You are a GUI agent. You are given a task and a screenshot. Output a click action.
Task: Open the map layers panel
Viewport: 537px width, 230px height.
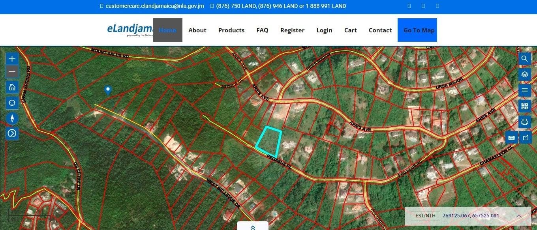coord(524,74)
